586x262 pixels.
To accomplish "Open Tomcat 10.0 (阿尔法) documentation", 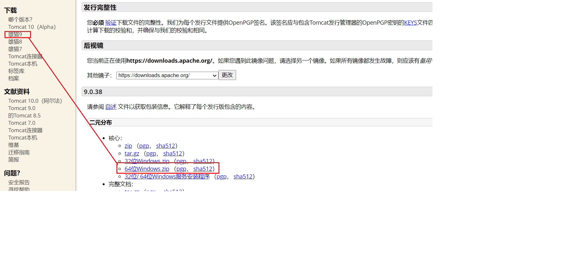I will (35, 101).
